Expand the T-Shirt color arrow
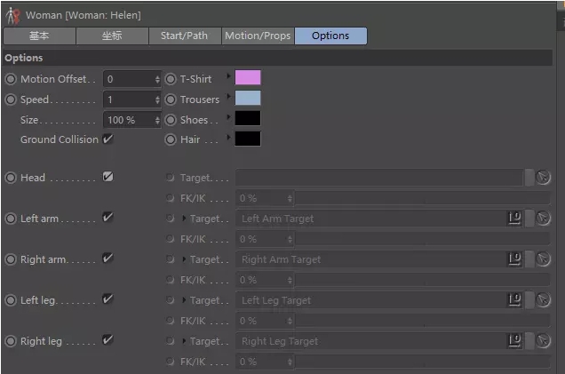The image size is (565, 374). tap(228, 76)
